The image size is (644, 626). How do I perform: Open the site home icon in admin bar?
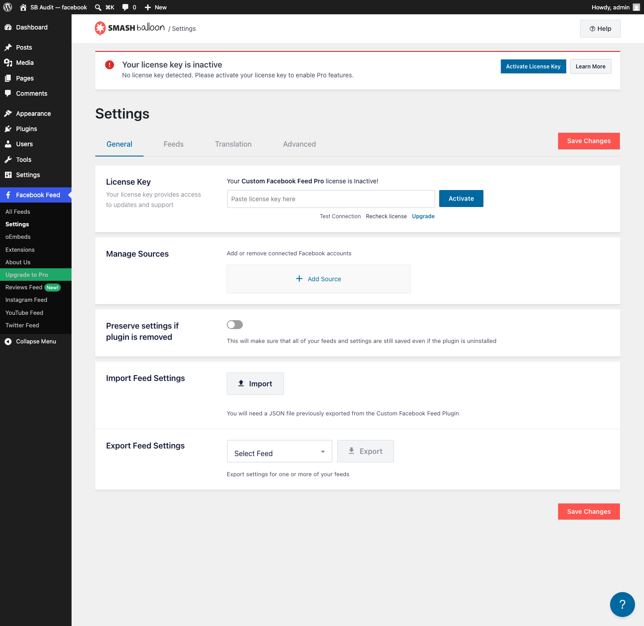pos(23,7)
